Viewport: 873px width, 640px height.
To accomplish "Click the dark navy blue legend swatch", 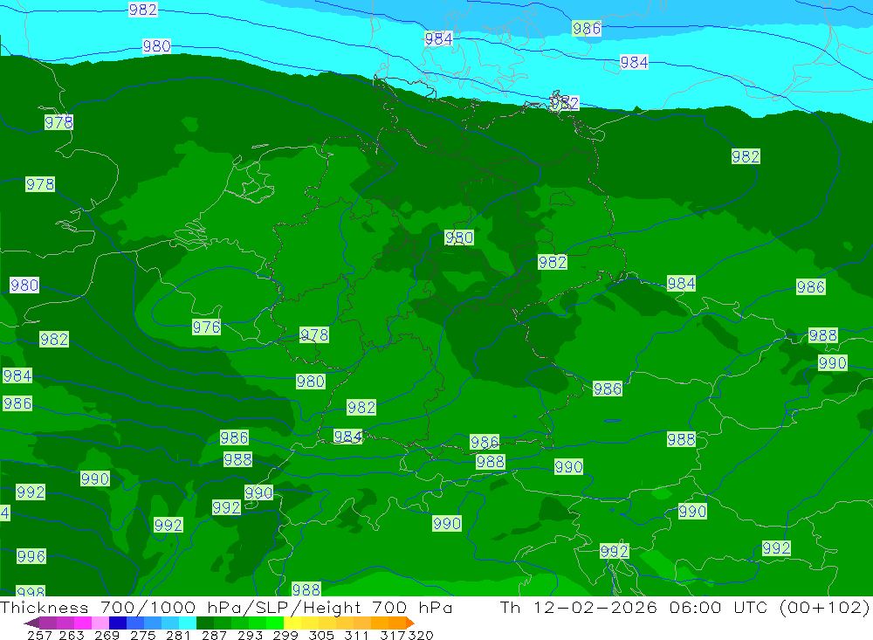I will click(118, 623).
